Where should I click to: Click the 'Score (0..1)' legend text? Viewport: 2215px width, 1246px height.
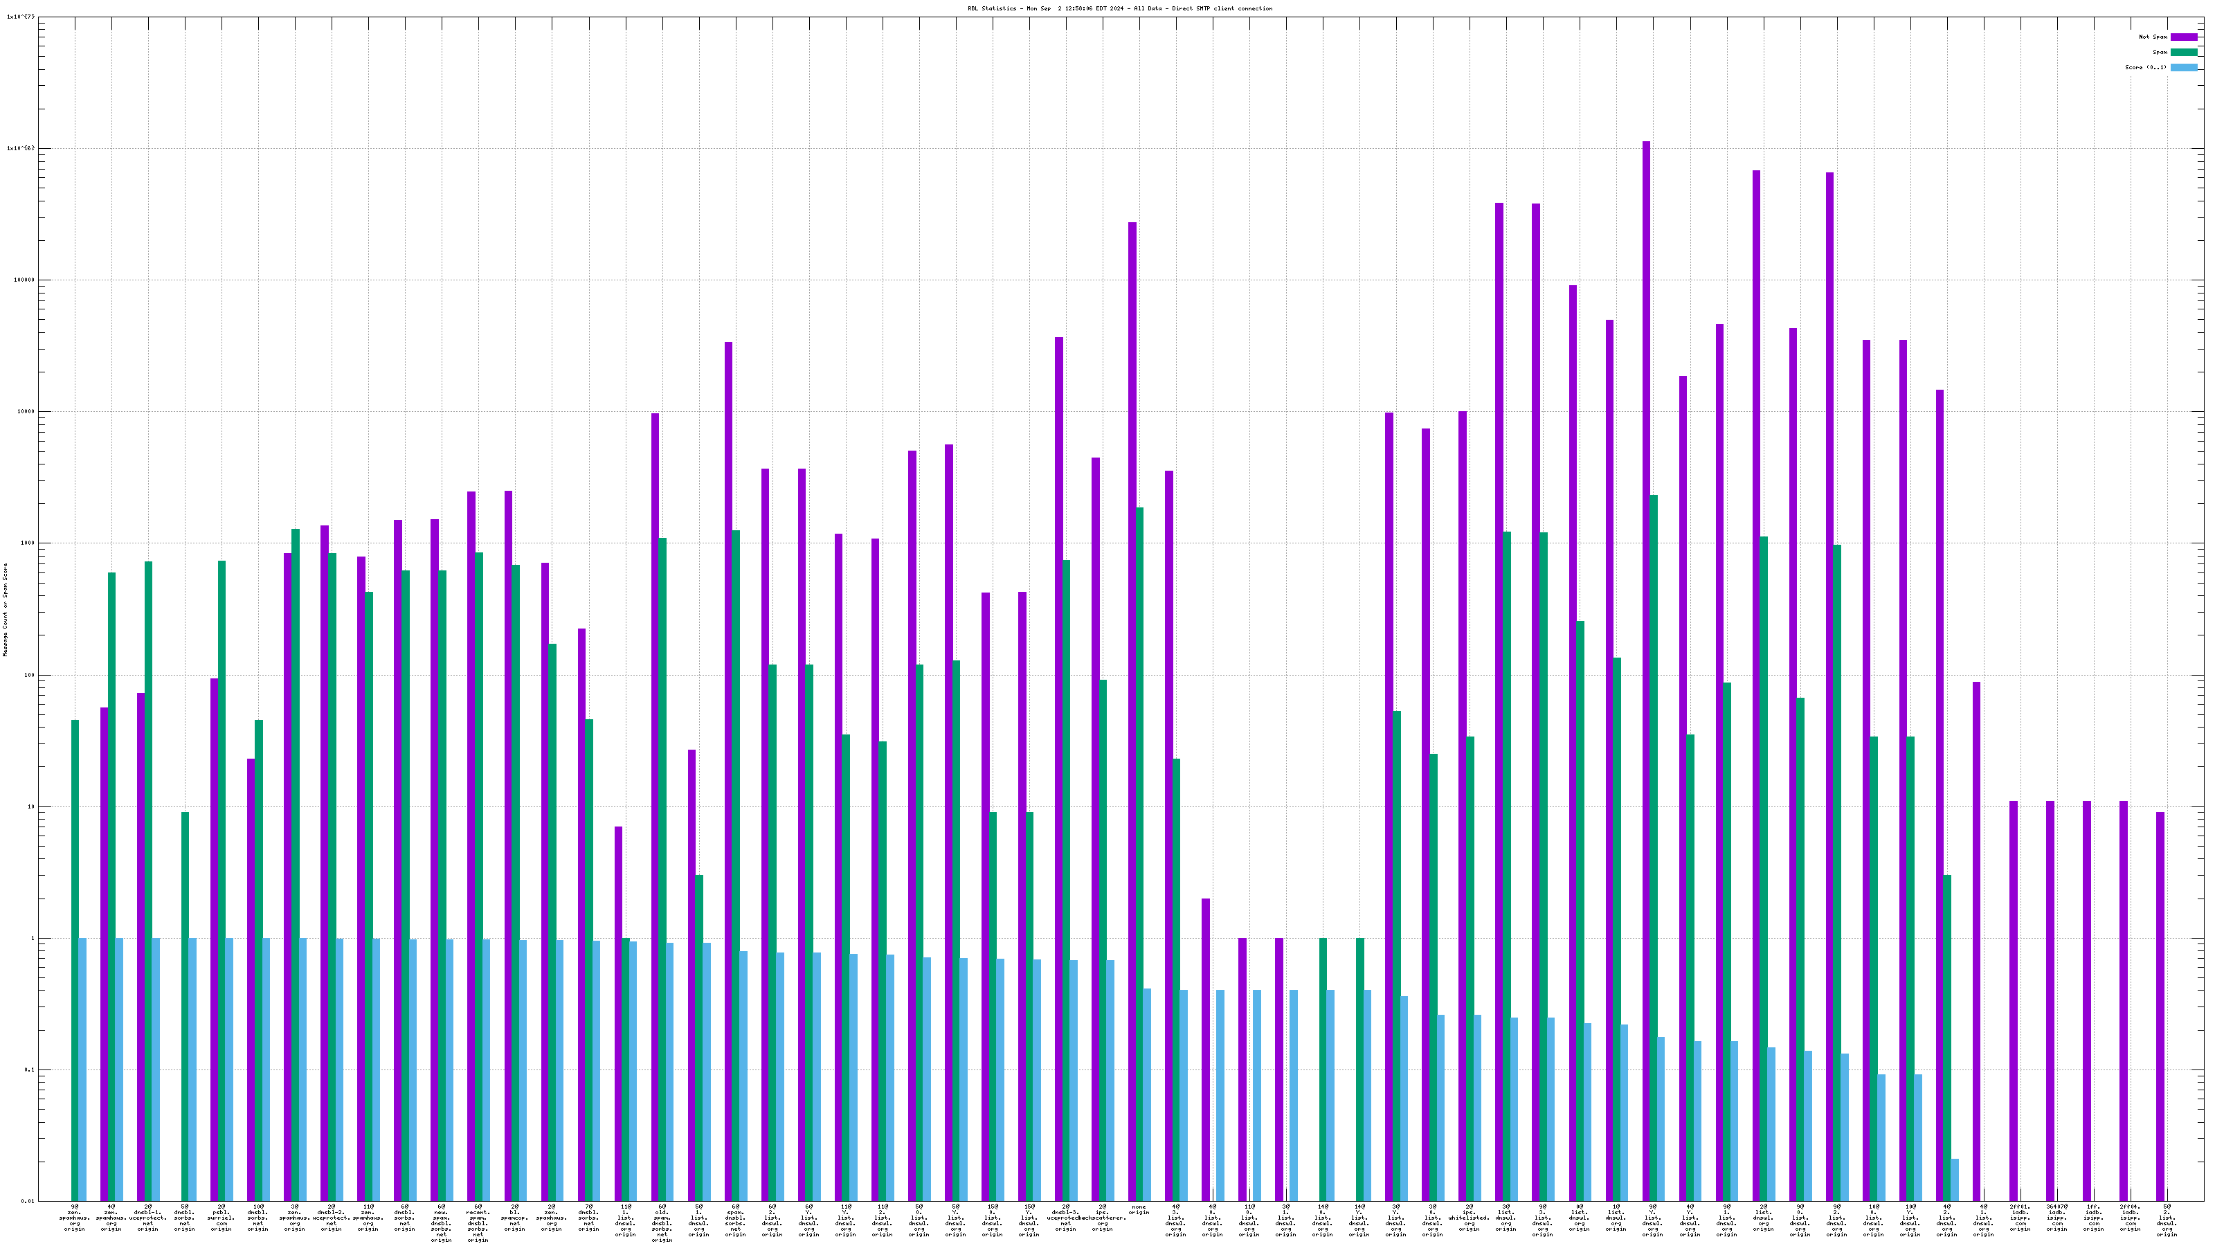point(2145,67)
